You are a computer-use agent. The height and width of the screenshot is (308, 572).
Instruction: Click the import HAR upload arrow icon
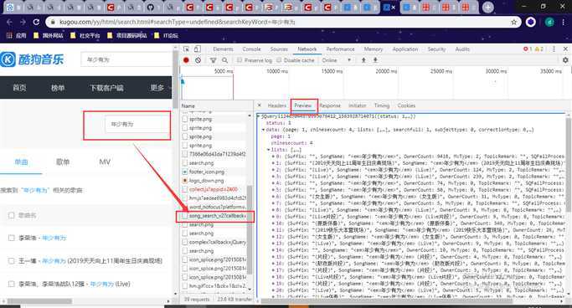[x=363, y=60]
